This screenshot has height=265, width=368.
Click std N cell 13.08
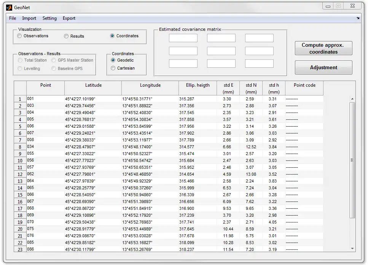tap(251, 174)
